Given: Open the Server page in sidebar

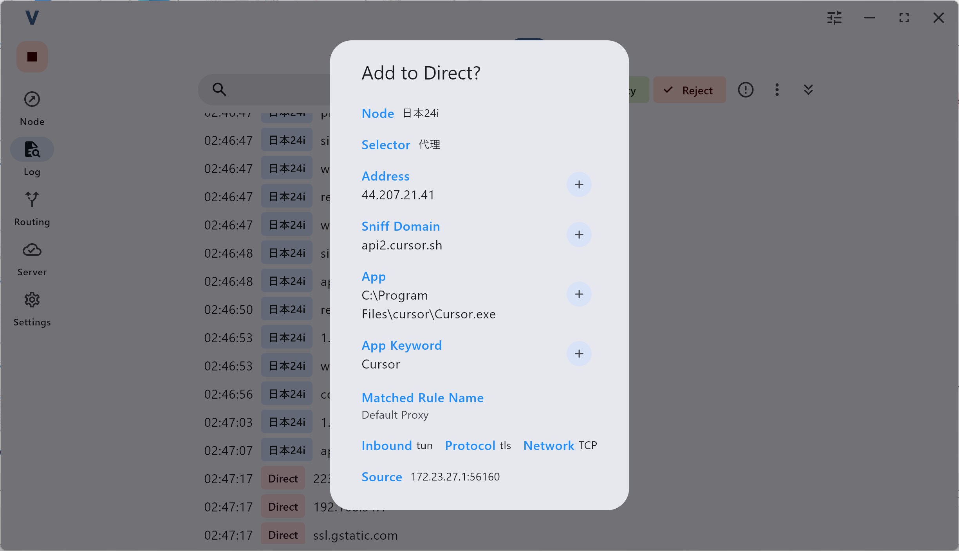Looking at the screenshot, I should pyautogui.click(x=32, y=259).
